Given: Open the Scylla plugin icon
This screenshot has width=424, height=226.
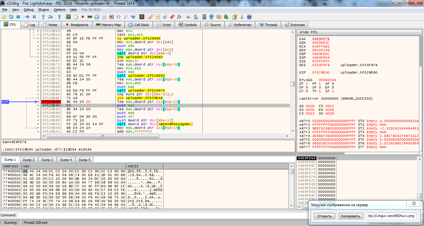Looking at the screenshot, I should [x=142, y=17].
